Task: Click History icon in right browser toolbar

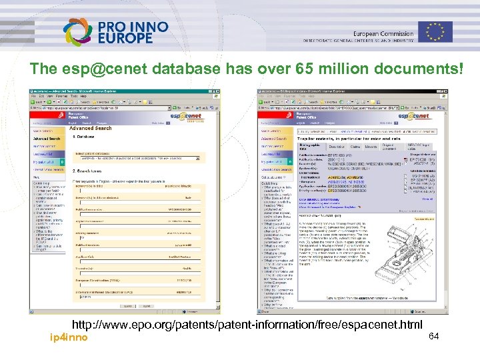Action: tap(341, 102)
